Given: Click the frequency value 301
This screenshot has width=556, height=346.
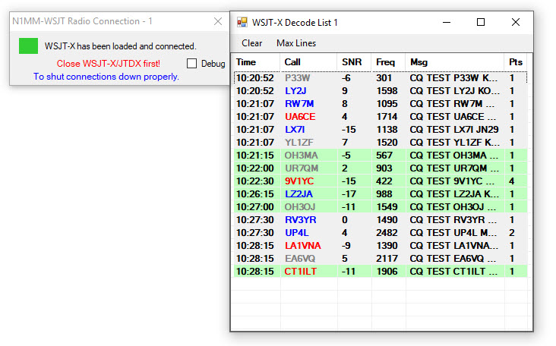Looking at the screenshot, I should (384, 78).
